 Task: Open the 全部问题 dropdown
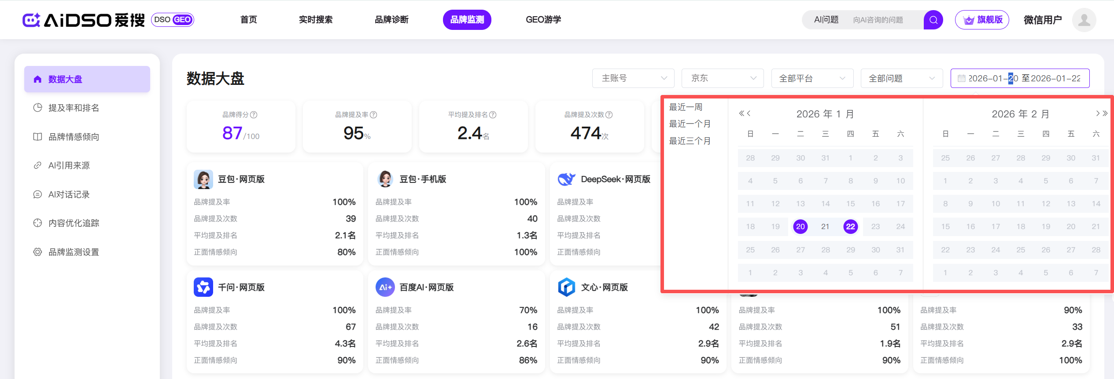pos(901,78)
